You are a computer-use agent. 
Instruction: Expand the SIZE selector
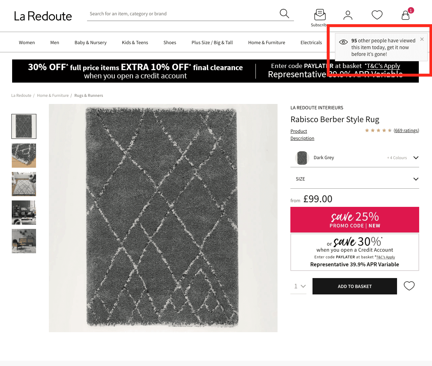pyautogui.click(x=416, y=179)
